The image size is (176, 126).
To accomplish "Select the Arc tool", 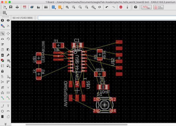I will tap(8, 111).
